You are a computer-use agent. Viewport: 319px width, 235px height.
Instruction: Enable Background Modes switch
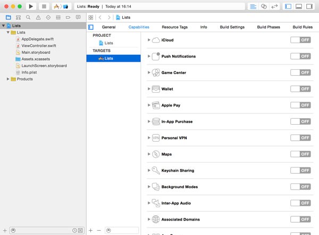click(300, 187)
